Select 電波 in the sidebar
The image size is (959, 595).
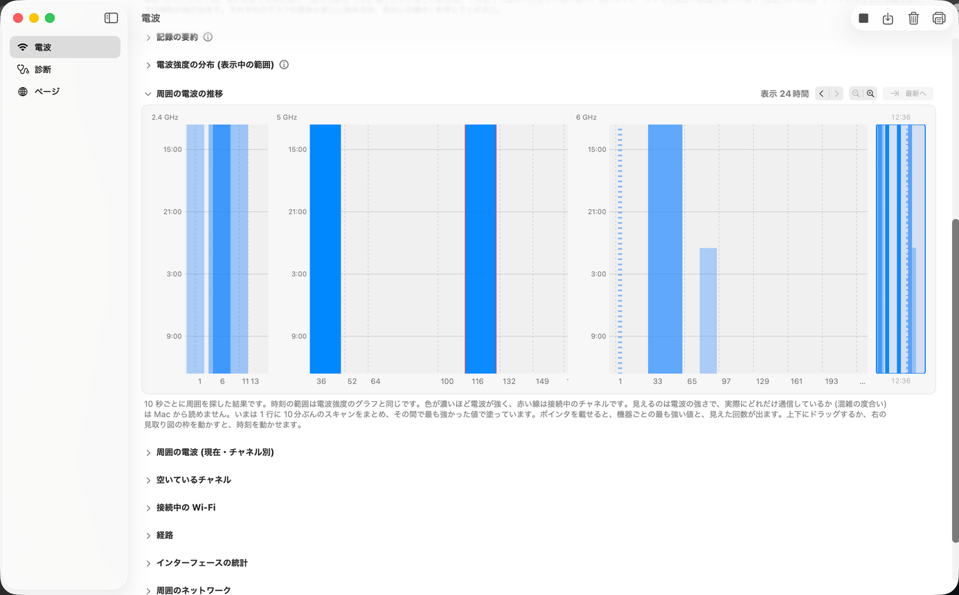(65, 47)
